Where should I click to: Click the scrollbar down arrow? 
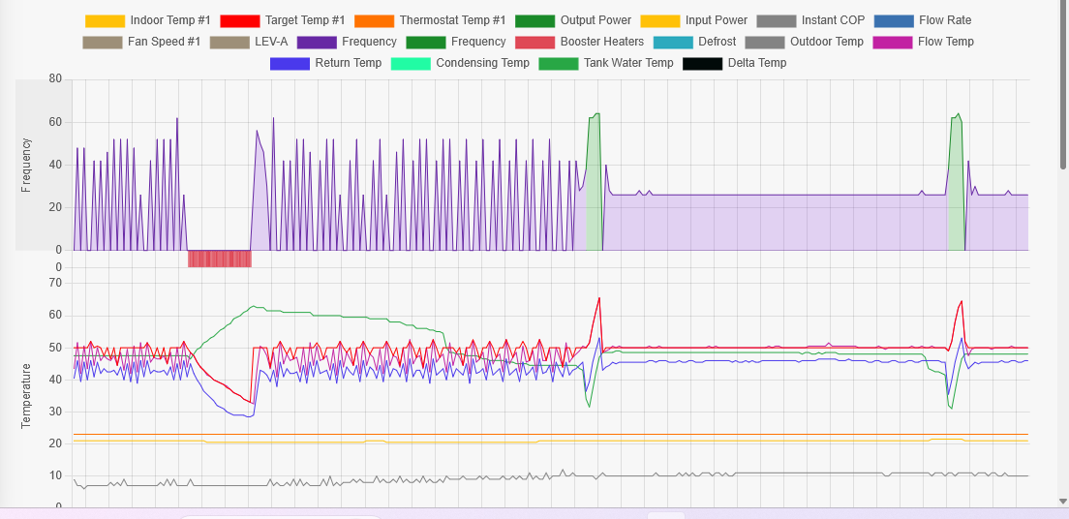1063,502
